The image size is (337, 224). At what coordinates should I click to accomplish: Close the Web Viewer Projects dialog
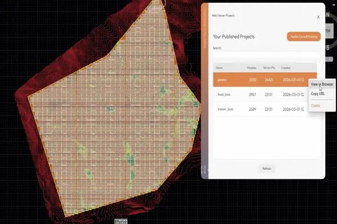tap(318, 17)
